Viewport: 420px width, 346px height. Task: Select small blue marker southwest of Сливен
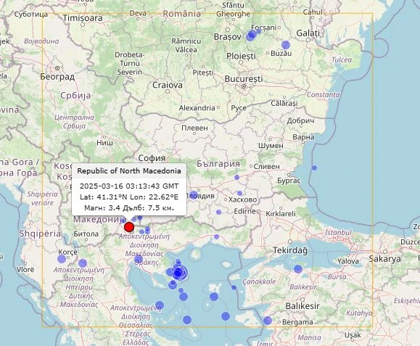click(236, 177)
